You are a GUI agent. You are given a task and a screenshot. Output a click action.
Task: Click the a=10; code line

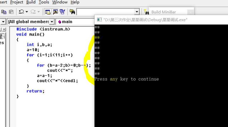[33, 50]
